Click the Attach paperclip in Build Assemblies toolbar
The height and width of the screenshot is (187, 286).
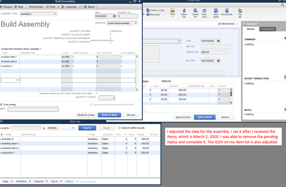tap(85, 7)
